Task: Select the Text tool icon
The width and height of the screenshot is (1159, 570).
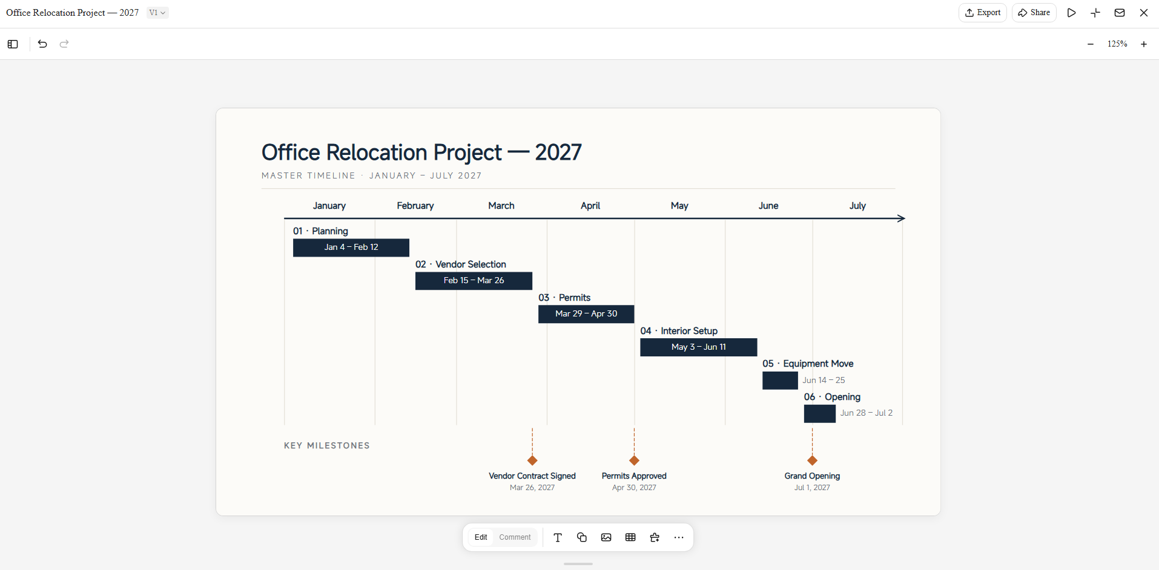Action: click(x=558, y=537)
